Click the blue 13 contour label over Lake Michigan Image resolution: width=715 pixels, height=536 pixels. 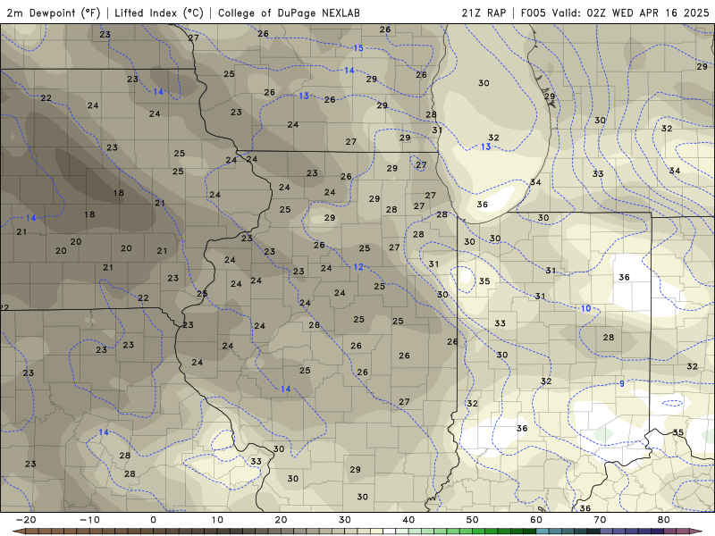pos(486,147)
